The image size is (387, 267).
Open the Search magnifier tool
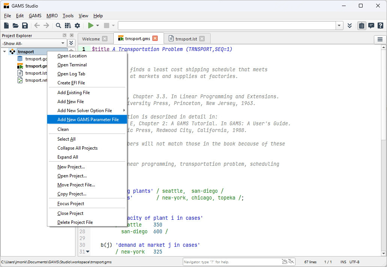tap(59, 25)
